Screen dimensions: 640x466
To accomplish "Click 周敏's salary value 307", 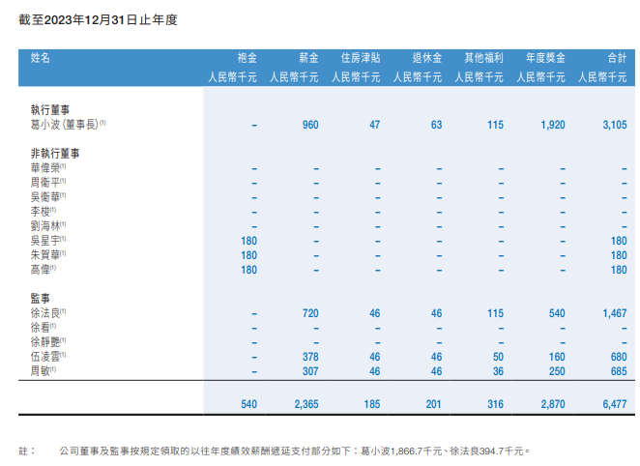I will [310, 371].
